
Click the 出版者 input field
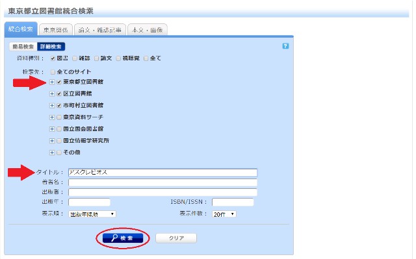tap(162, 192)
